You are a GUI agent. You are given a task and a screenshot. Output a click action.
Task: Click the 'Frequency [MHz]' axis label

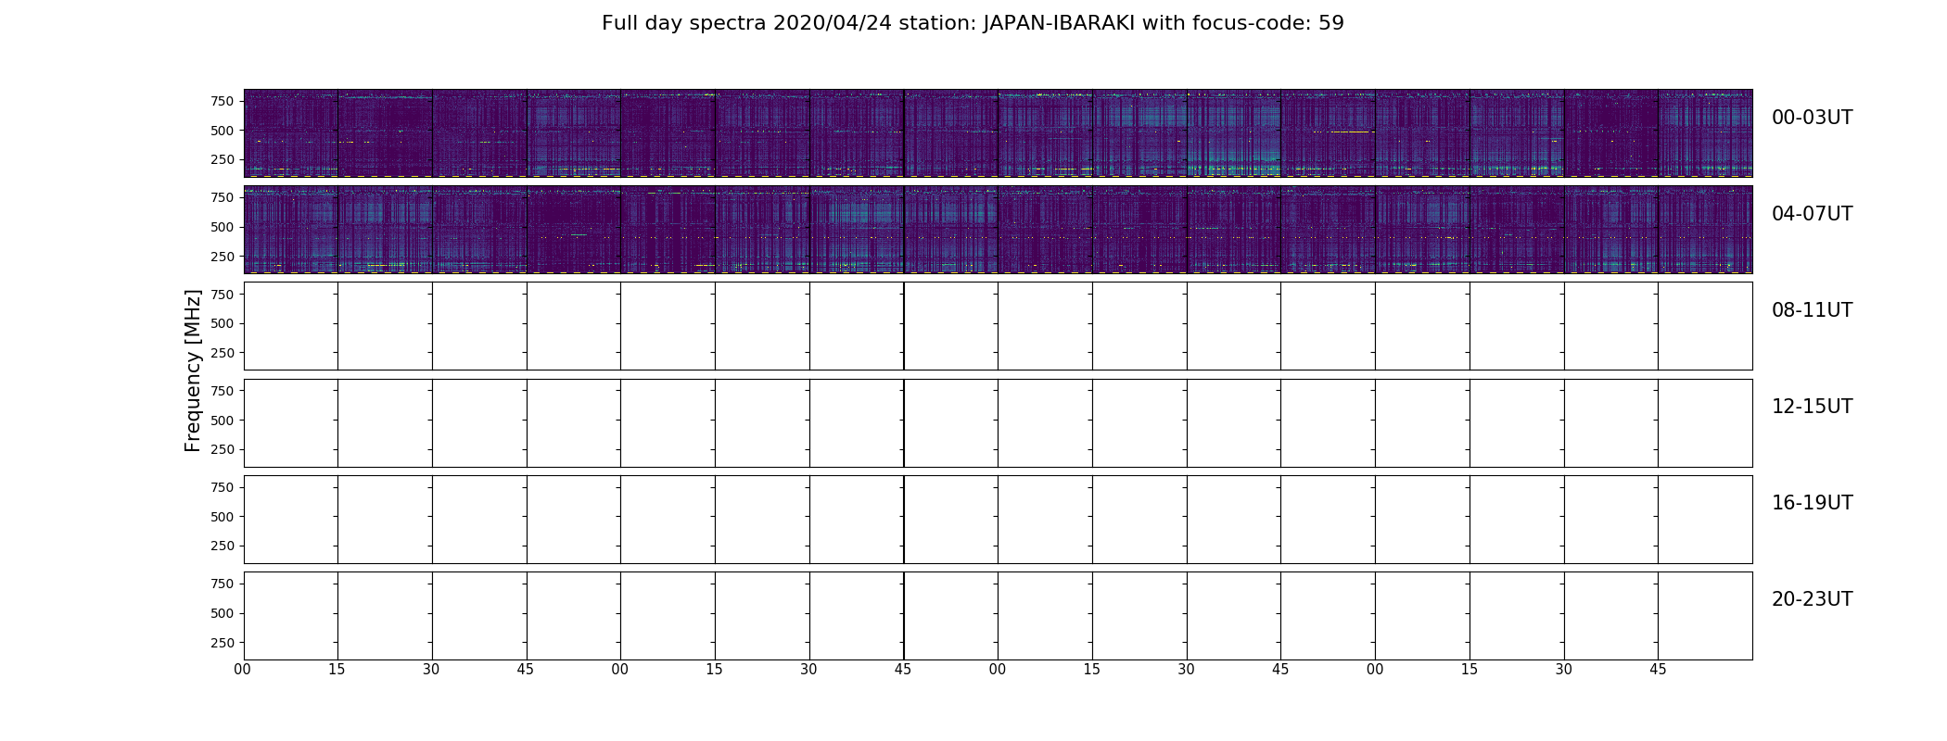point(193,370)
